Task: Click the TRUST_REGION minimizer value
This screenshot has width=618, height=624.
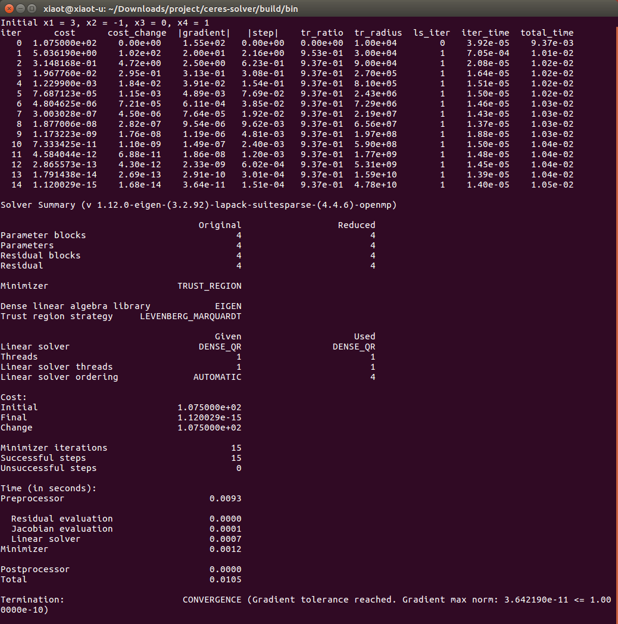Action: (x=209, y=286)
